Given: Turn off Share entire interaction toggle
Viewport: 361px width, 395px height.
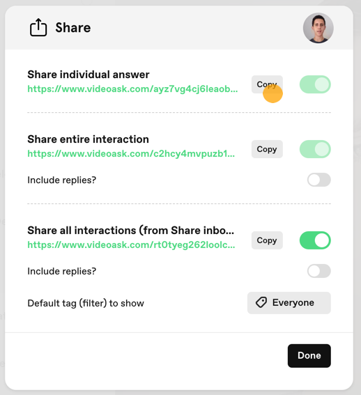Looking at the screenshot, I should coord(315,149).
